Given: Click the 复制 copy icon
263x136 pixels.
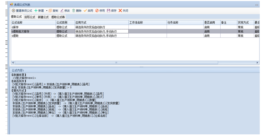Looking at the screenshot, I should pos(50,11).
